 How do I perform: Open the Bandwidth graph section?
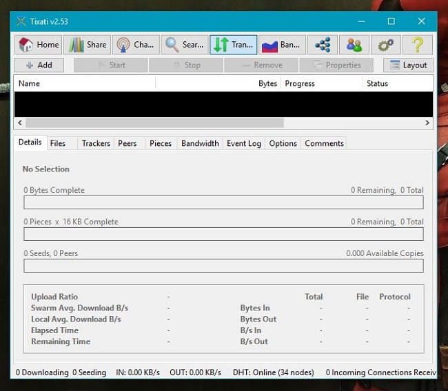tap(283, 45)
